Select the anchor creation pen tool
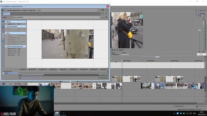The image size is (207, 116). click(x=3, y=27)
